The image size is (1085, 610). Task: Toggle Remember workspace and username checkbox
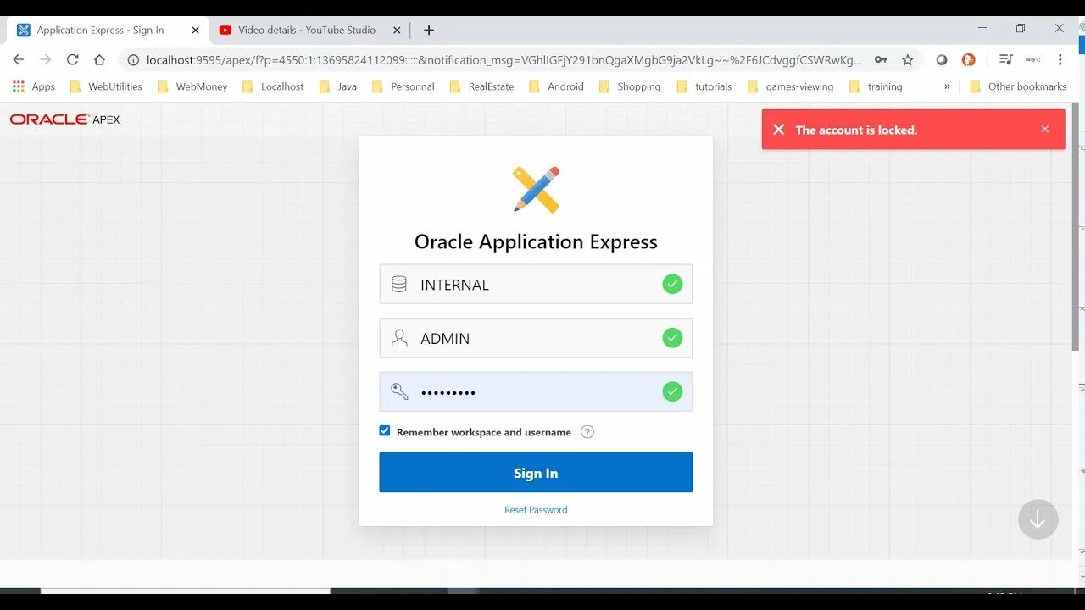click(x=385, y=431)
